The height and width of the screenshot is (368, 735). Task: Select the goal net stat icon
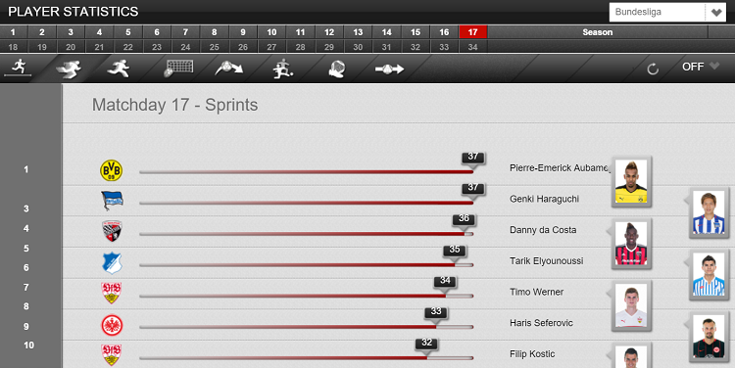(178, 69)
